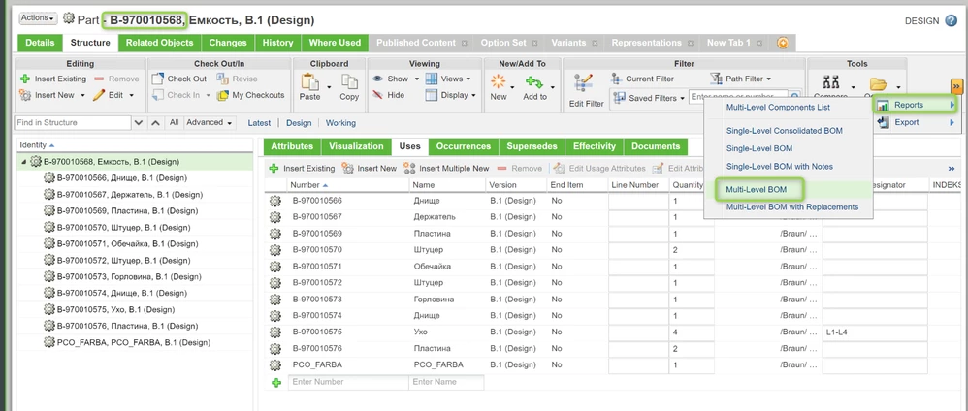
Task: Choose Multi-Level BOM with Replacements
Action: coord(792,206)
